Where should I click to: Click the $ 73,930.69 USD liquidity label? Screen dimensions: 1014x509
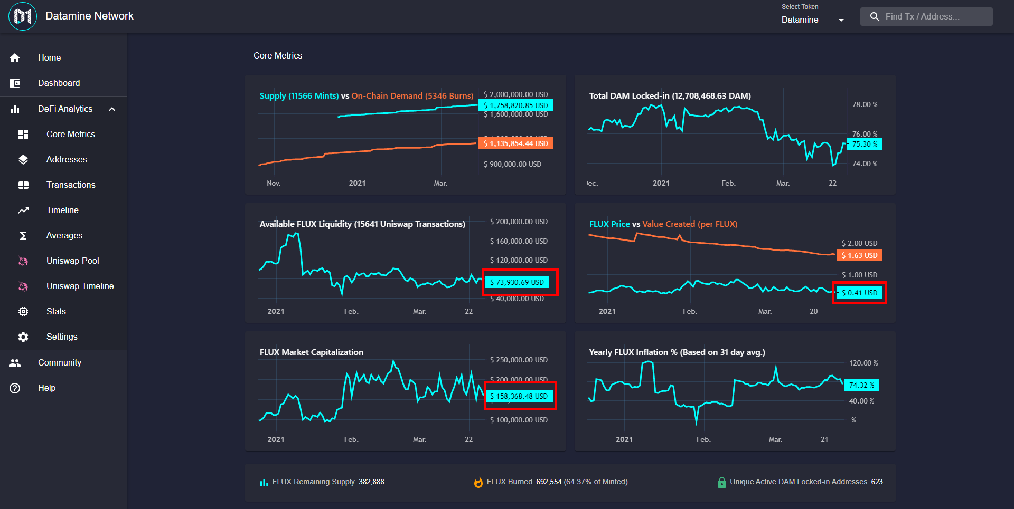[x=517, y=282]
